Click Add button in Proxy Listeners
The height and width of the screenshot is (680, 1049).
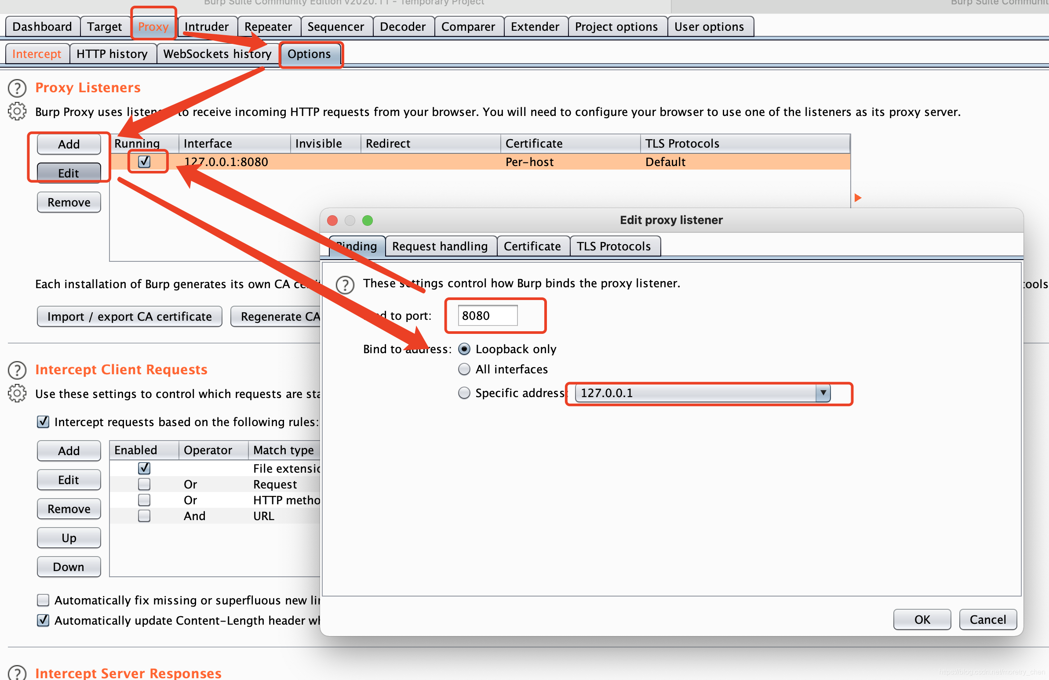coord(69,144)
